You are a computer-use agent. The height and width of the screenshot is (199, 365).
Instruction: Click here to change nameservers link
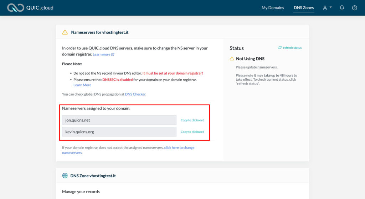click(179, 147)
